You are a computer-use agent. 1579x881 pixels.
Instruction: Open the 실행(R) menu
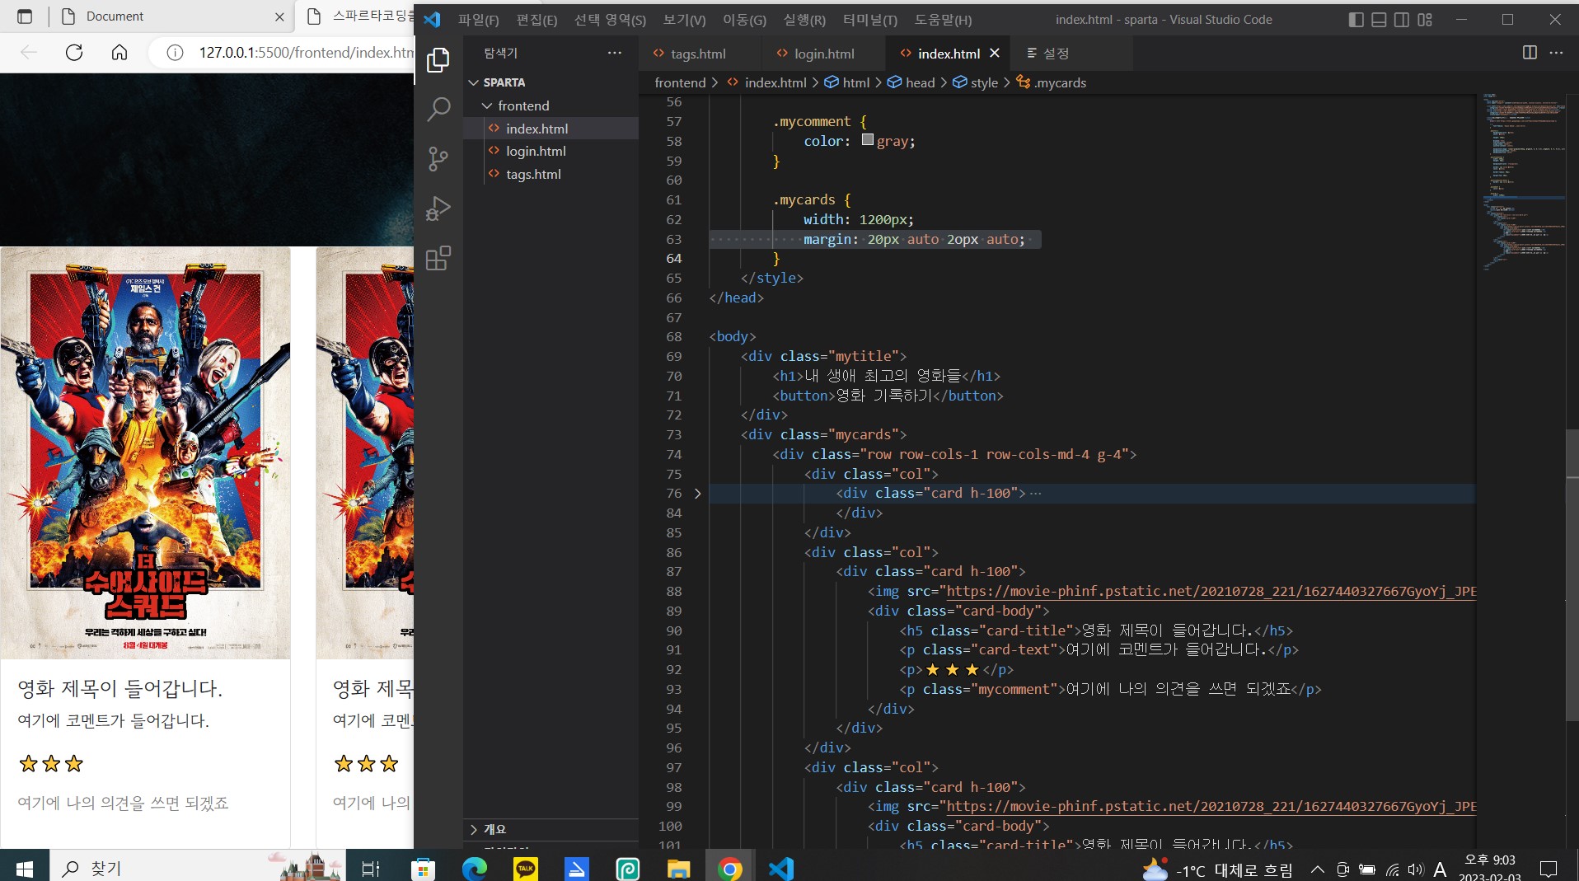[x=804, y=20]
